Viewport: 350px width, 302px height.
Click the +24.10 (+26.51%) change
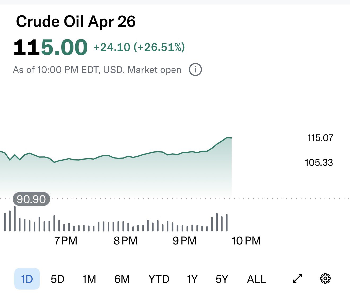[139, 47]
